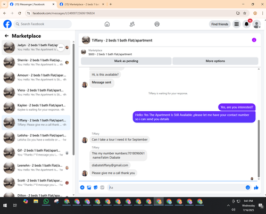Focus the Search Facebook field
This screenshot has width=266, height=214.
click(x=43, y=24)
